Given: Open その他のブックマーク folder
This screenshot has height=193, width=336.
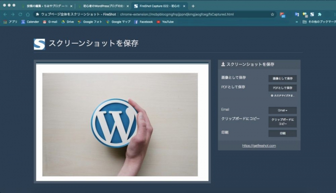Looking at the screenshot, I should pos(319,22).
